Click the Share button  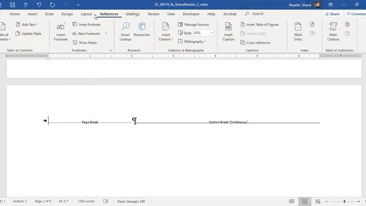click(x=332, y=14)
